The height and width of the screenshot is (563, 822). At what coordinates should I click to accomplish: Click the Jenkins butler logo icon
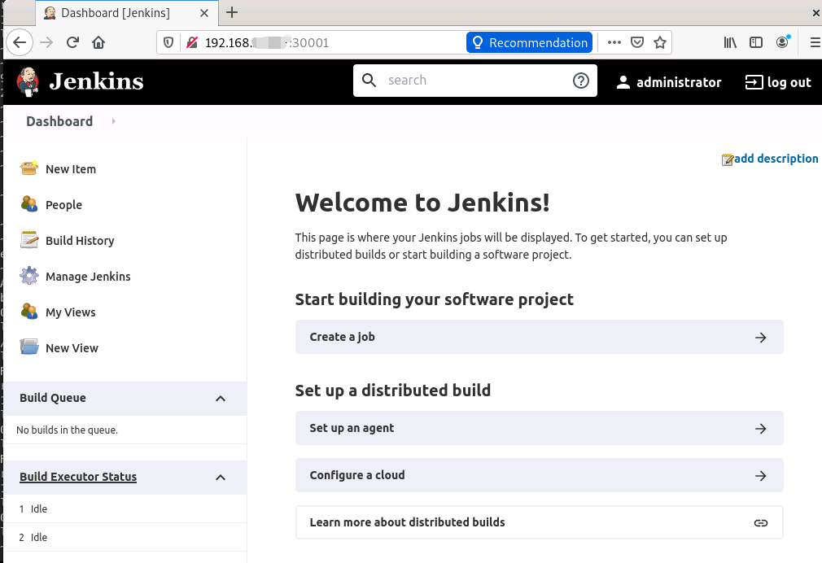coord(28,82)
